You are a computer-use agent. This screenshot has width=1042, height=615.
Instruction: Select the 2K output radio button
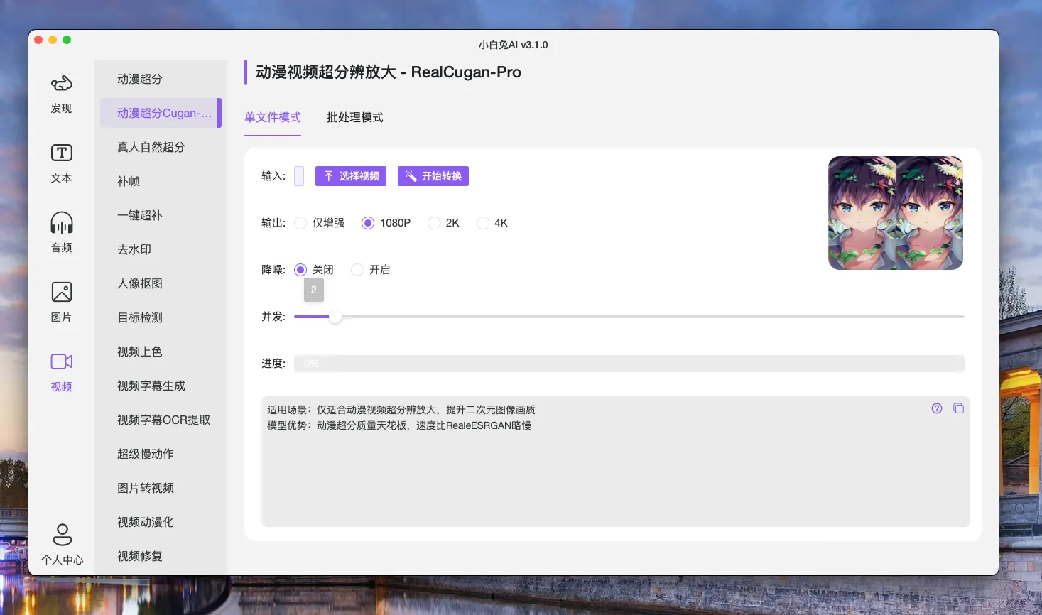434,223
